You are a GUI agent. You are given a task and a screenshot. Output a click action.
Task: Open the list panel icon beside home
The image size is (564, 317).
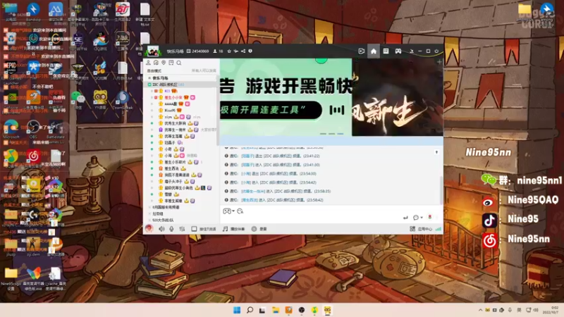coord(386,51)
